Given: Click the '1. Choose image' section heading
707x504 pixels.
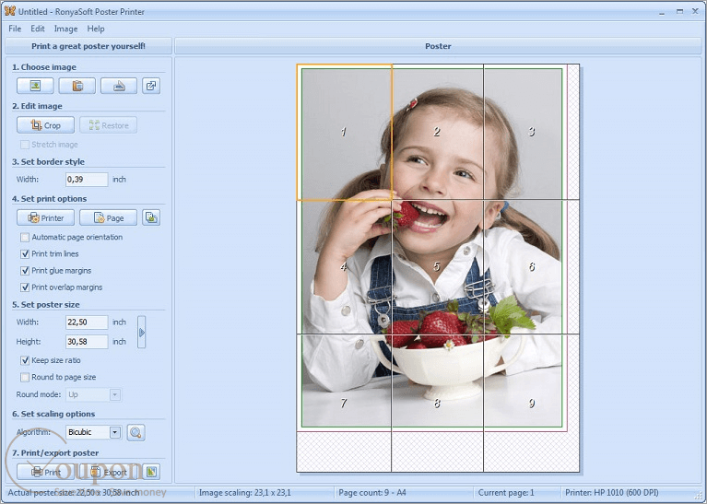Looking at the screenshot, I should pos(44,67).
